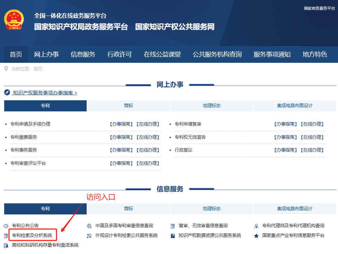Click the speaker icon next to 专利公布公告

[x=6, y=226]
